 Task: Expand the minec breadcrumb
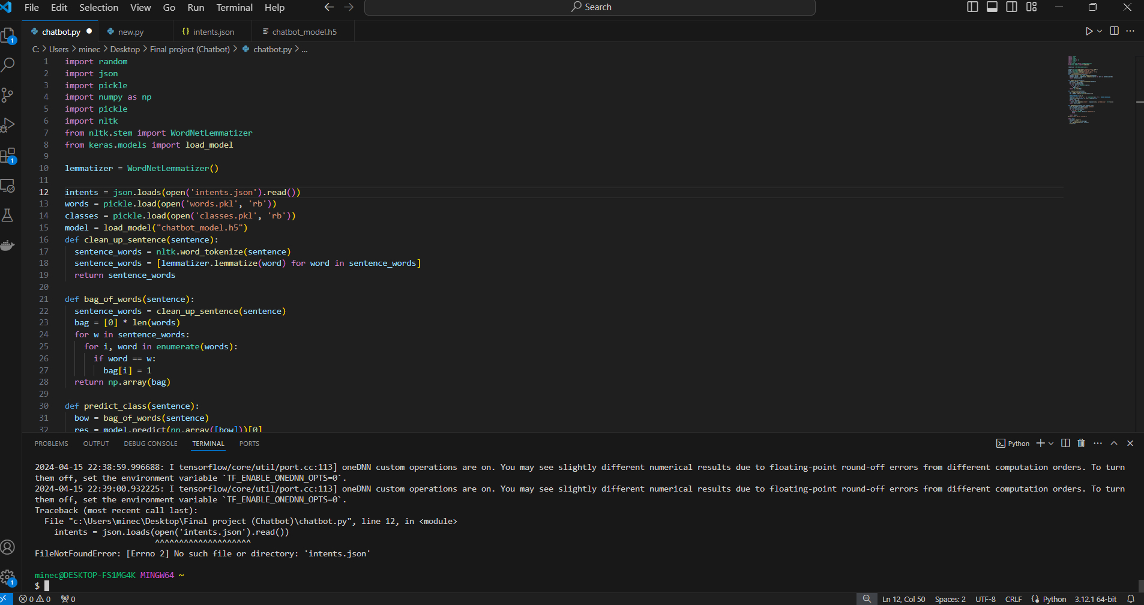(x=89, y=49)
